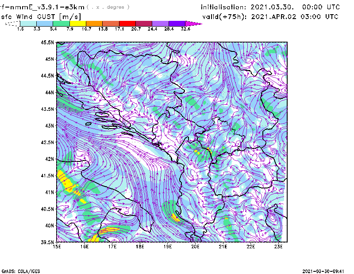Viewport: 354px width, 274px height.
Task: Click the light blue 3.3–5.4 legend swatch
Action: pyautogui.click(x=45, y=23)
